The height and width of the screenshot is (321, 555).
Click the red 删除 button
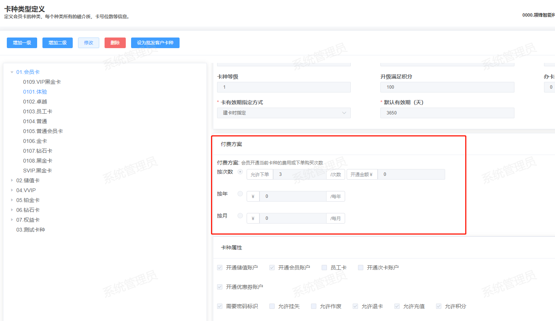[x=115, y=43]
